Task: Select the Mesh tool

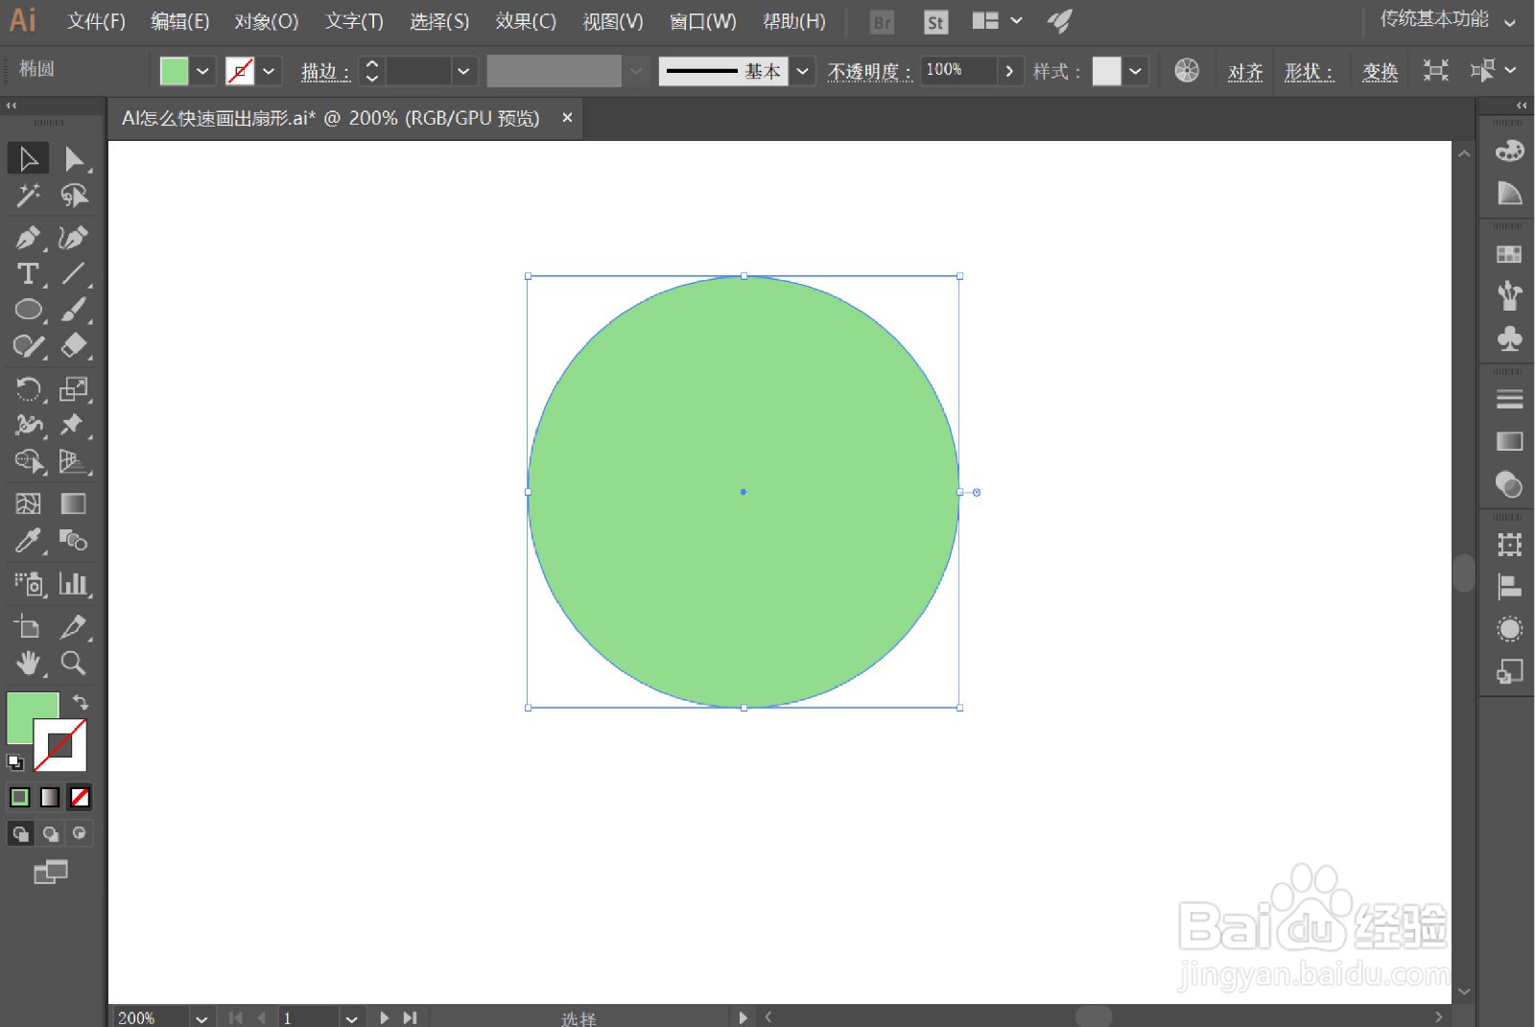Action: coord(28,503)
